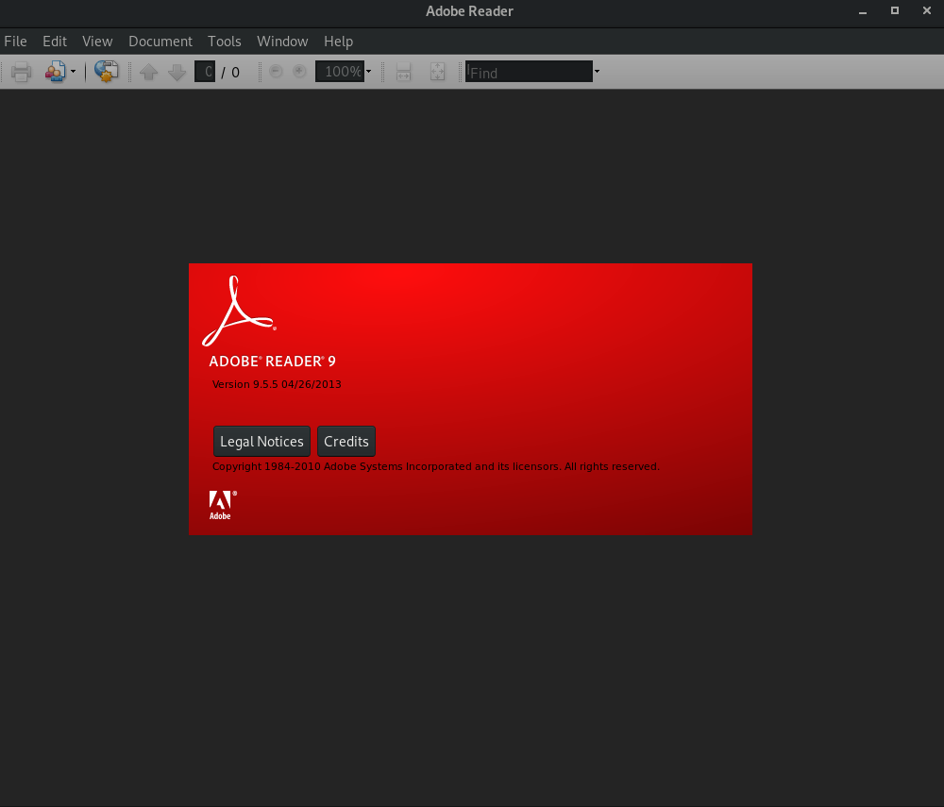Click the Print toolbar icon
This screenshot has width=944, height=807.
click(x=21, y=72)
